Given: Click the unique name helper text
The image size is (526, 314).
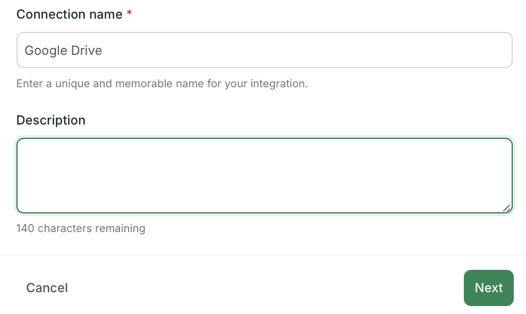Looking at the screenshot, I should pos(162,84).
